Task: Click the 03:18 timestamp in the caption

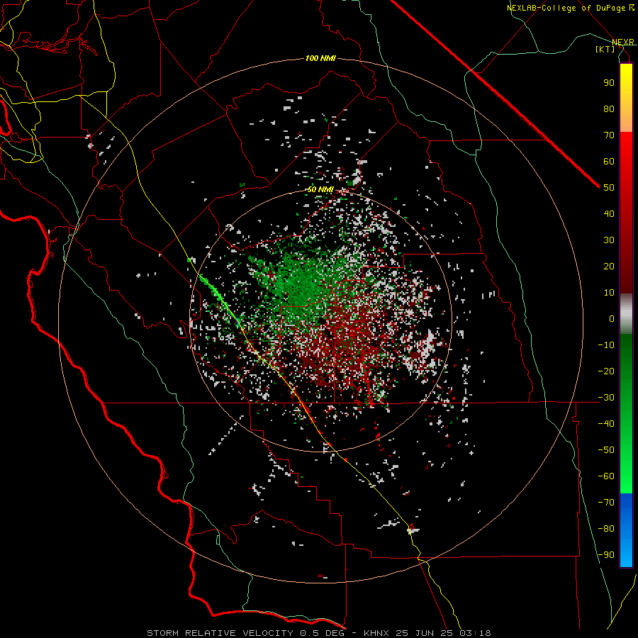Action: (x=475, y=633)
